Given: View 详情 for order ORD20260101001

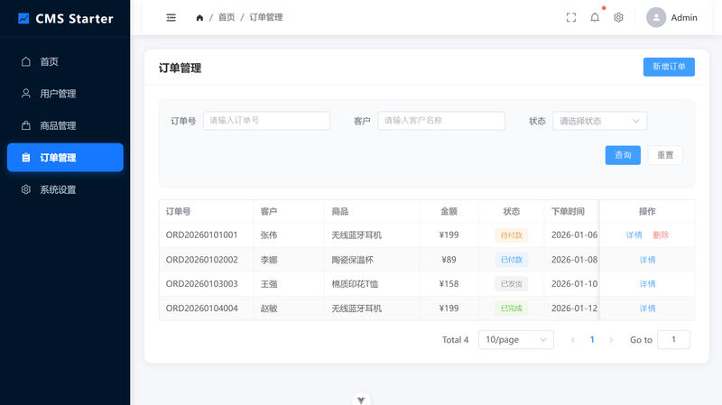Looking at the screenshot, I should [634, 235].
